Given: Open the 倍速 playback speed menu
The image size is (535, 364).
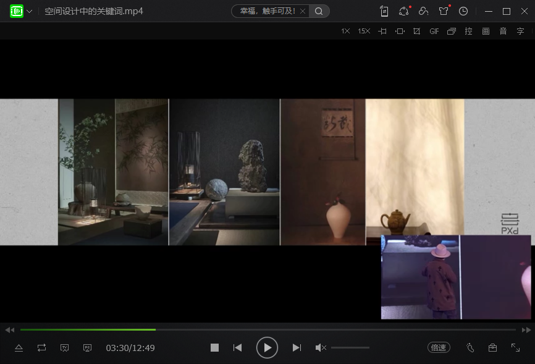Looking at the screenshot, I should (x=438, y=348).
